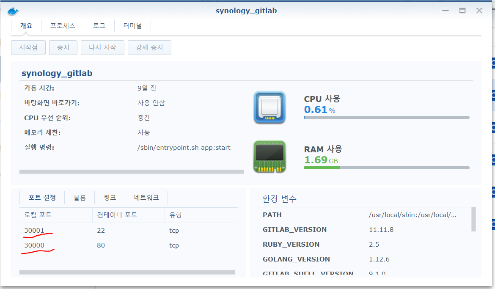Switch to the 프로세스 tab
The height and width of the screenshot is (289, 495).
(x=63, y=26)
